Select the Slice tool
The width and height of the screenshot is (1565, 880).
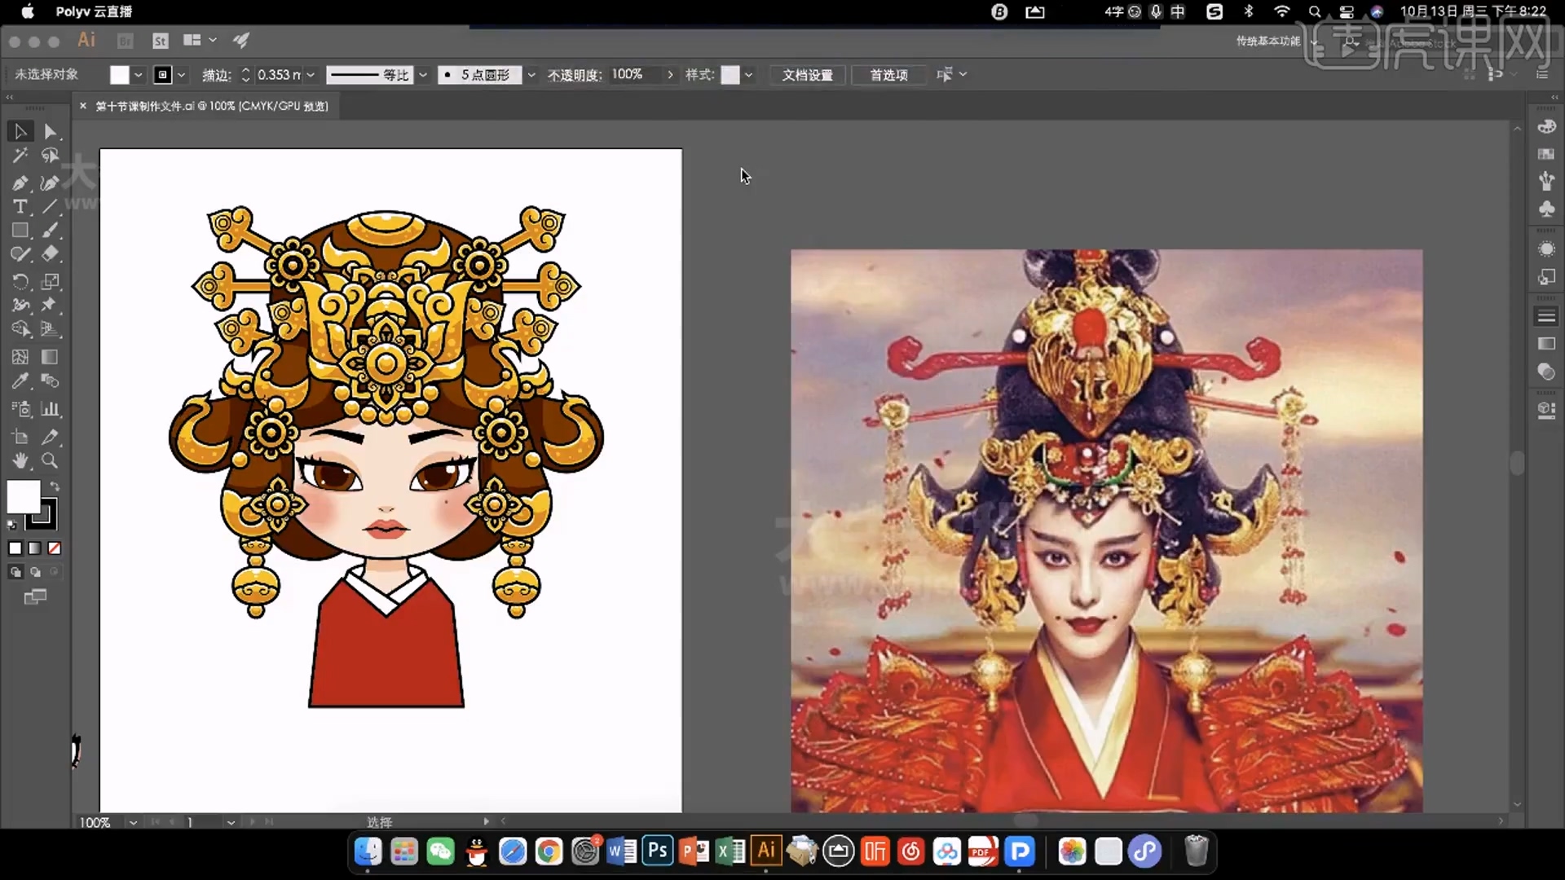tap(51, 437)
